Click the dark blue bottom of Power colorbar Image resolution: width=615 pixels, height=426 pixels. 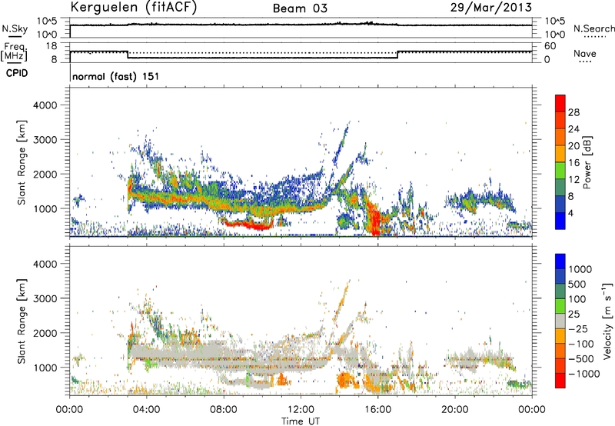[560, 221]
